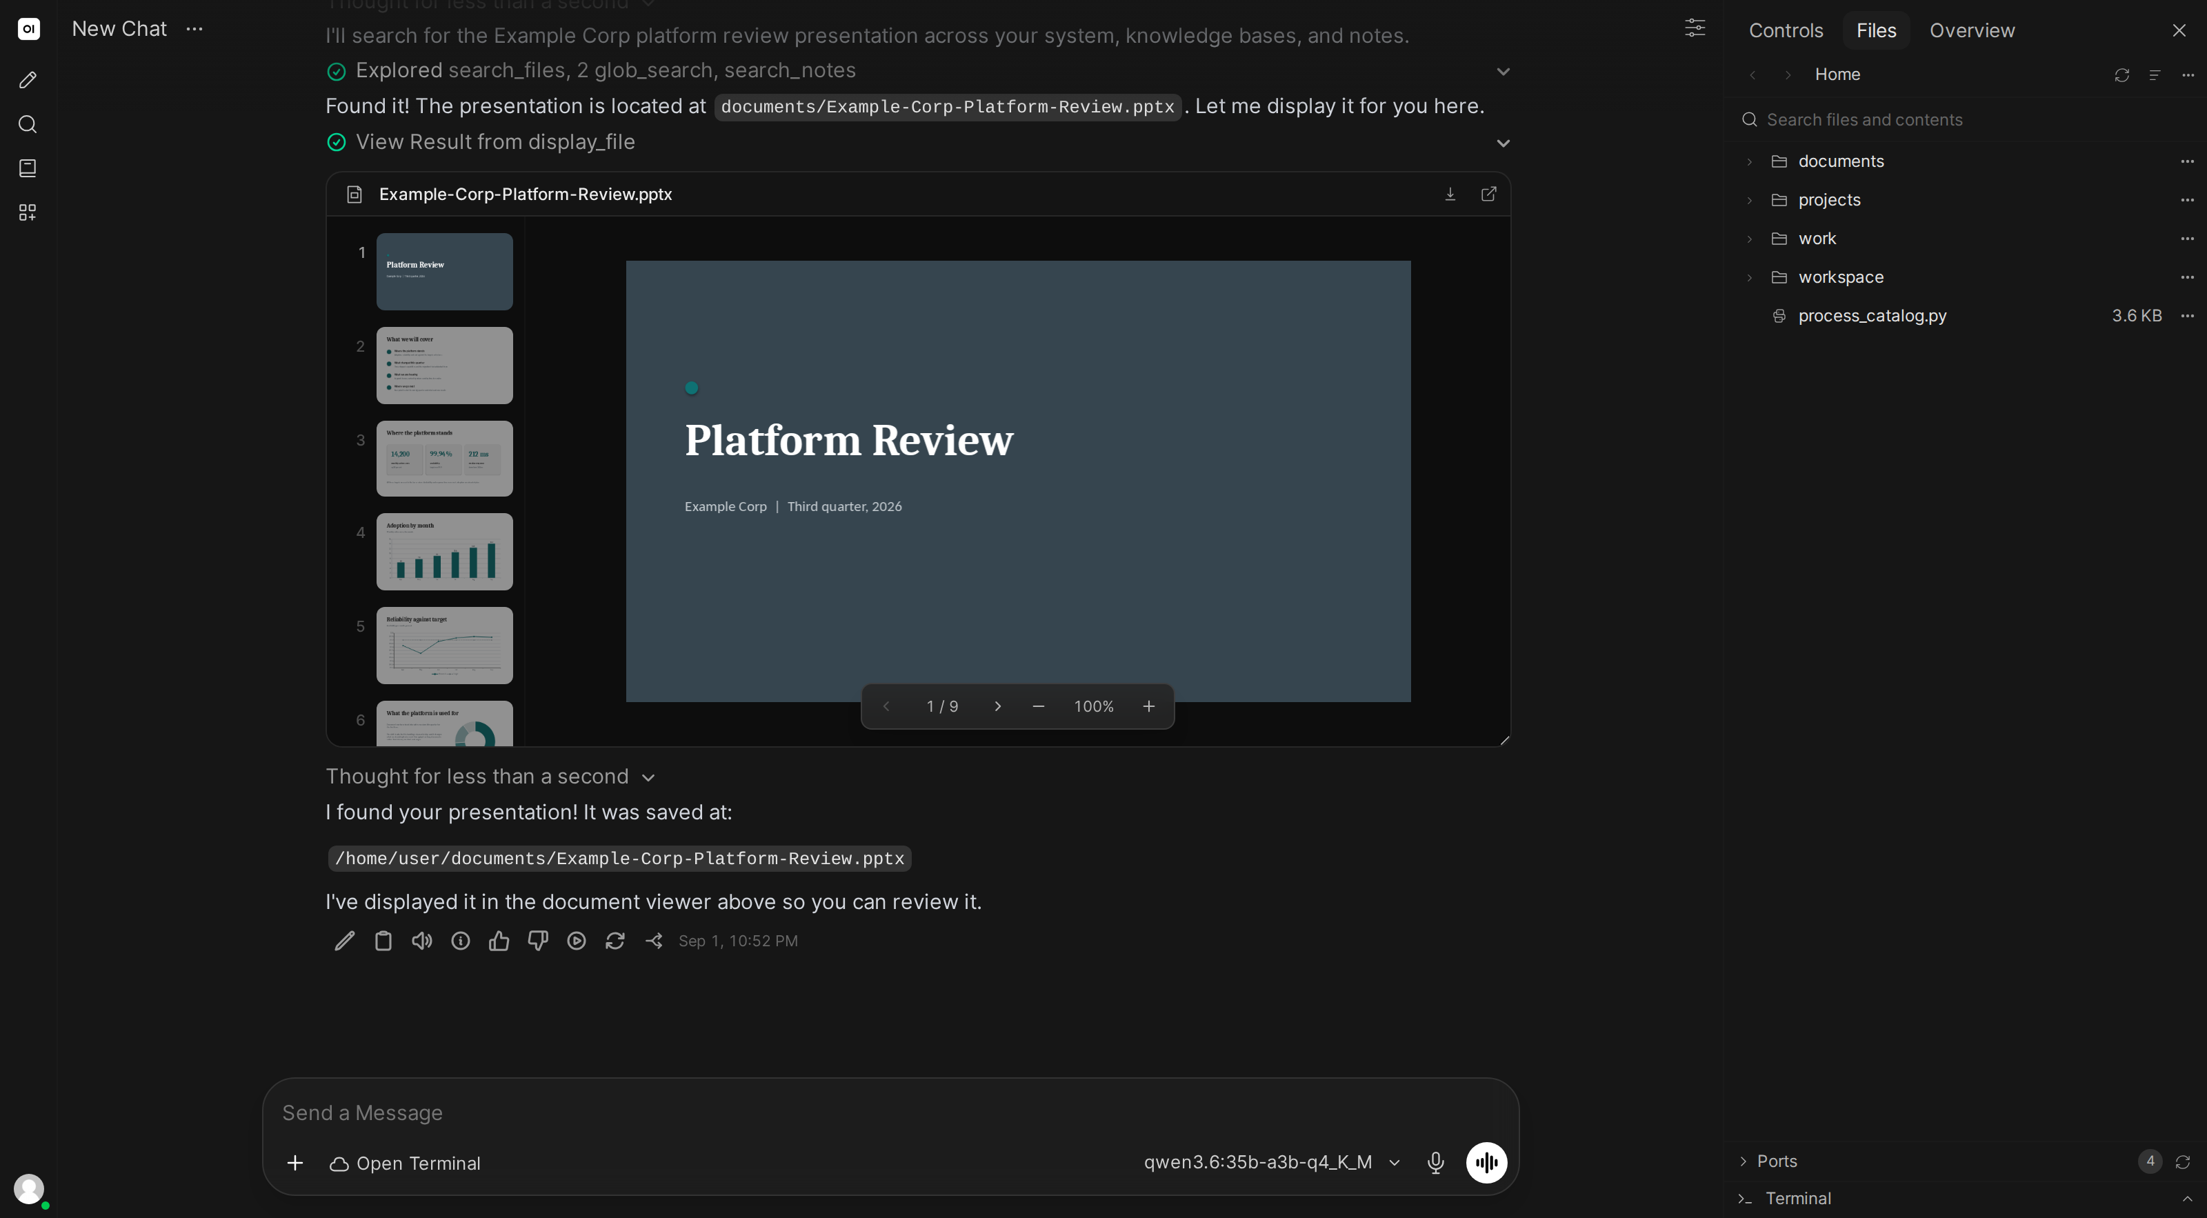Show generation info icon under the response
Image resolution: width=2207 pixels, height=1218 pixels.
click(x=460, y=941)
